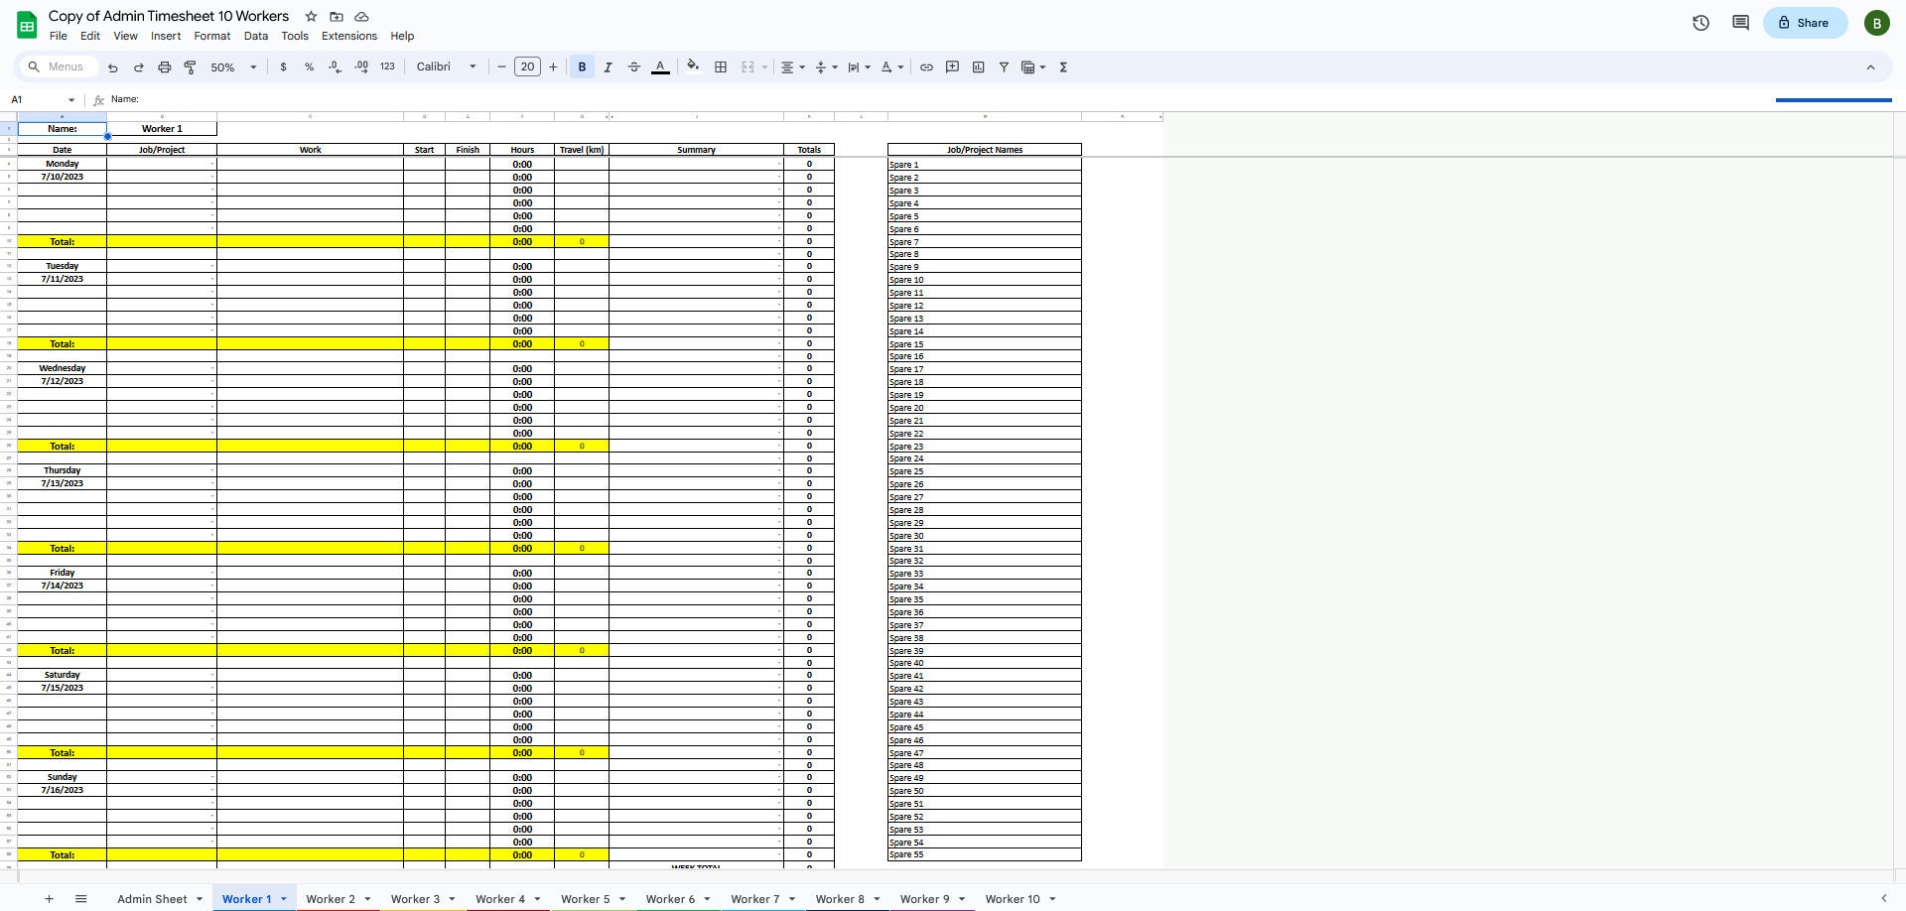
Task: Create a filter with the filter icon
Action: pos(1004,66)
